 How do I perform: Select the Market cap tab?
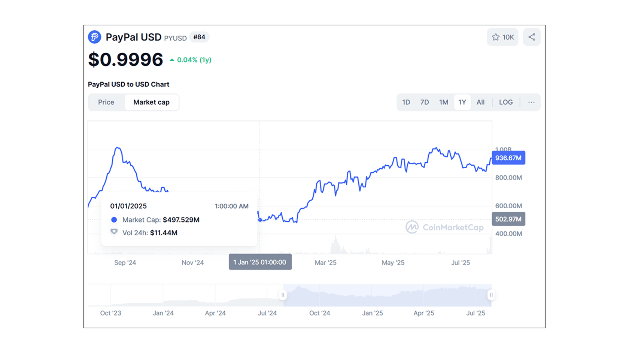[151, 102]
